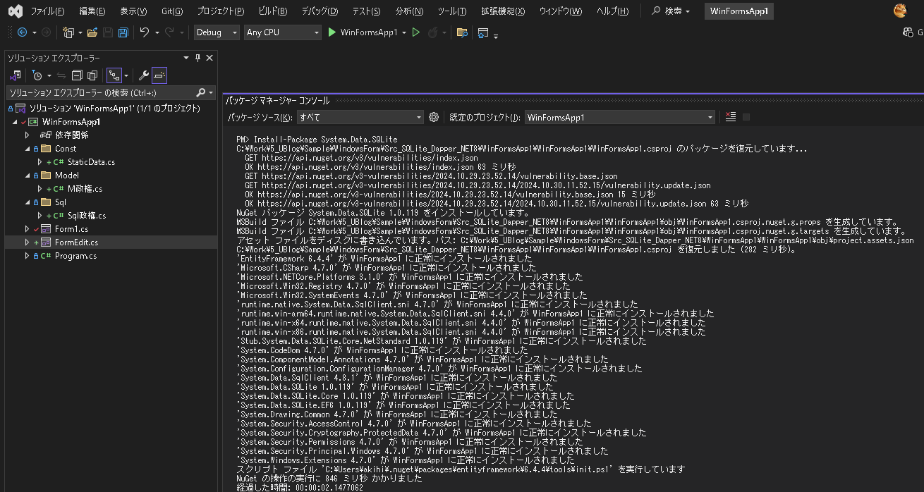Click the New Project toolbar icon
Viewport: 924px width, 492px height.
click(69, 32)
